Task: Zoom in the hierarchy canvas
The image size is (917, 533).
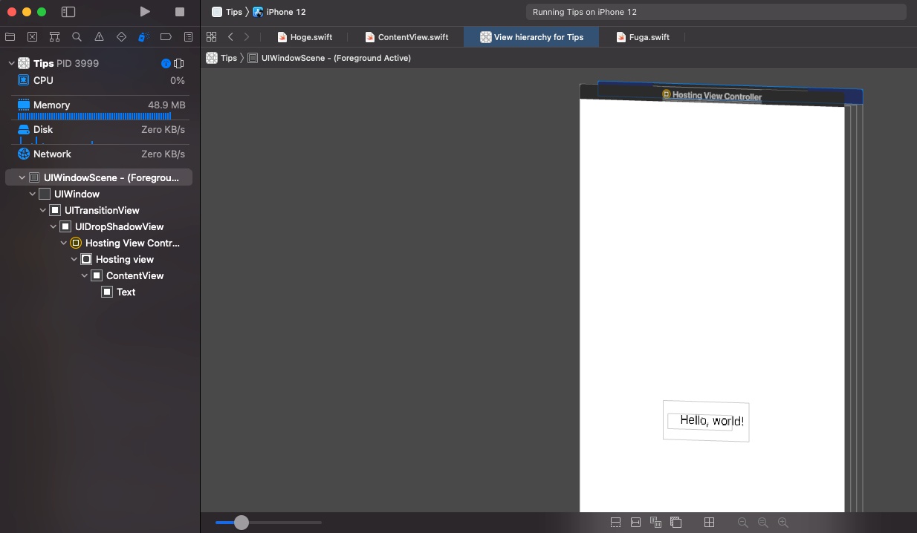Action: (x=782, y=523)
